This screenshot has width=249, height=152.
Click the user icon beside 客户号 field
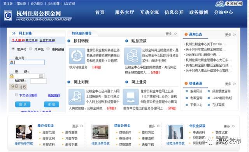click(12, 62)
